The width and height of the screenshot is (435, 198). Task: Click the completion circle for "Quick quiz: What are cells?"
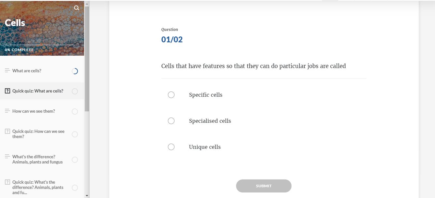75,91
